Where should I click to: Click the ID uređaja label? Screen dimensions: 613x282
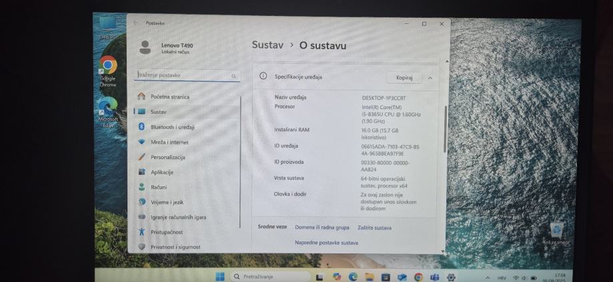tap(286, 146)
